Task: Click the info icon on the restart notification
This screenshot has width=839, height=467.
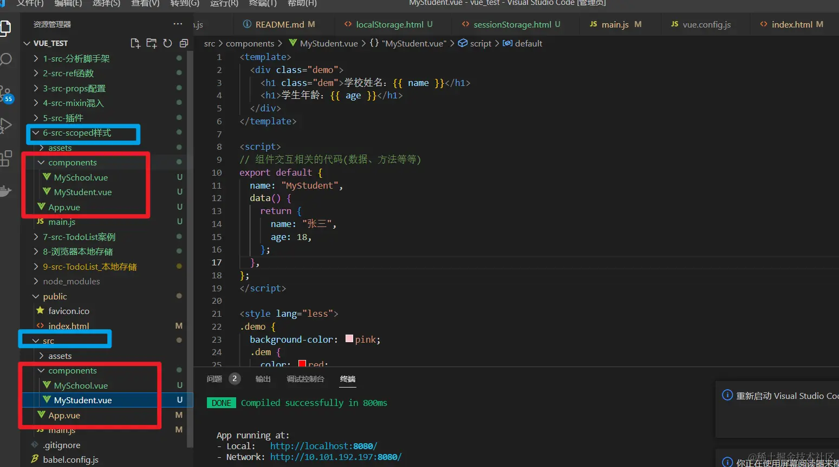Action: 727,396
